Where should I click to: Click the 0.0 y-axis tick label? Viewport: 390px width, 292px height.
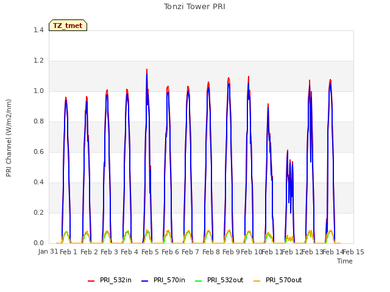coord(38,243)
